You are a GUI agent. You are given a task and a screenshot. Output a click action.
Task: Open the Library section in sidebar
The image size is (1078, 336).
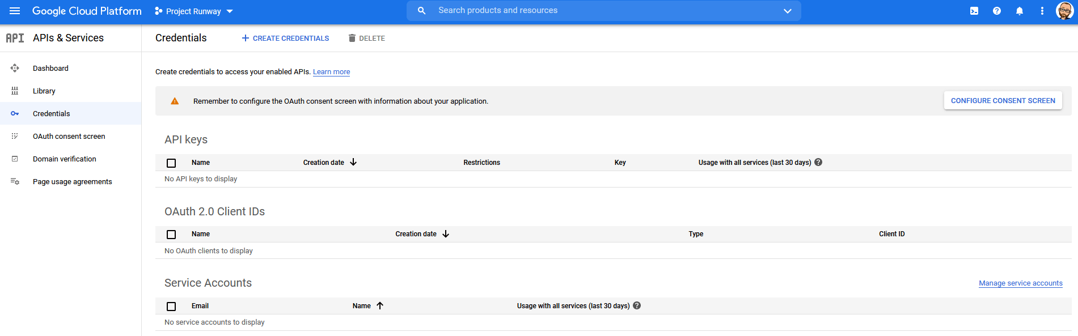tap(44, 91)
